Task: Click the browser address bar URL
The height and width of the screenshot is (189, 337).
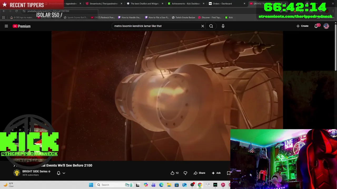Action: [48, 11]
